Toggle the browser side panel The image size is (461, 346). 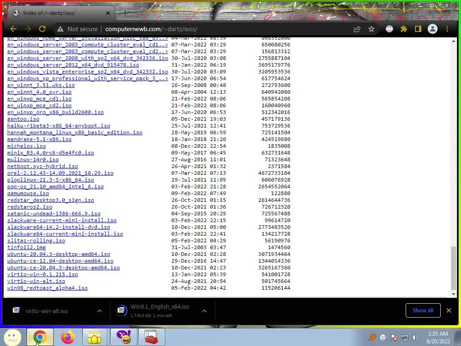418,29
